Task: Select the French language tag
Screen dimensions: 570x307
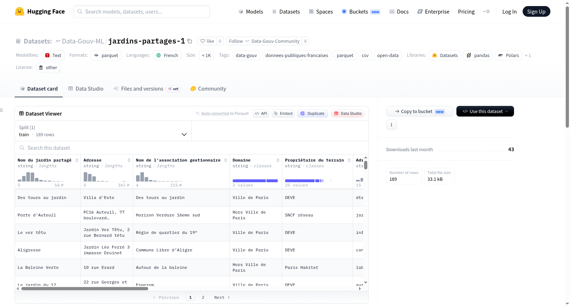Action: (x=167, y=55)
